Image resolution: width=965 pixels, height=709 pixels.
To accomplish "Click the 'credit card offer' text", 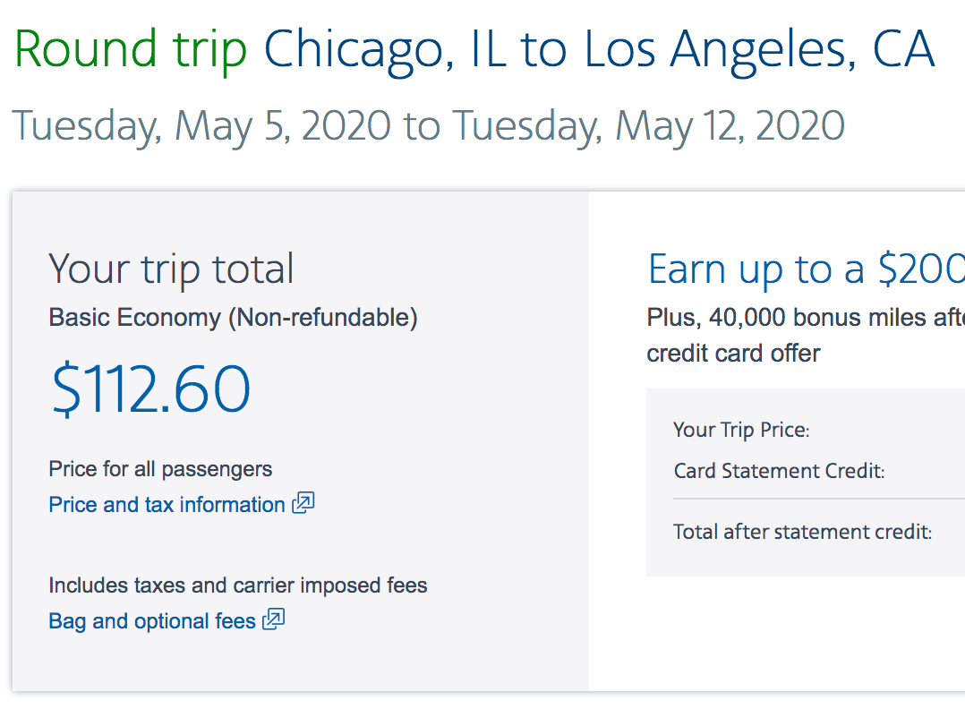I will [733, 353].
